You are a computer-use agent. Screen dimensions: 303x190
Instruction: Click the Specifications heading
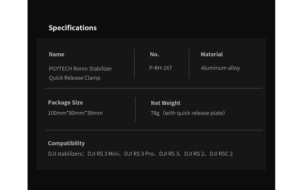pos(72,28)
